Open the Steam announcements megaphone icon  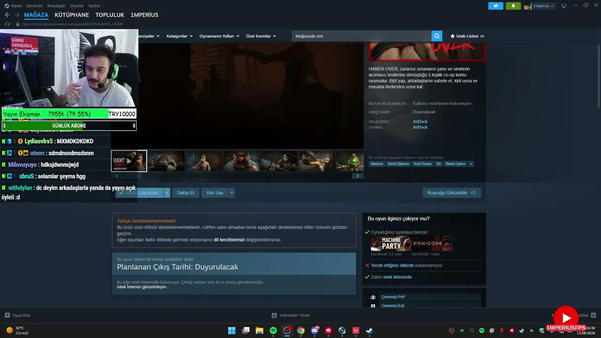click(x=495, y=6)
